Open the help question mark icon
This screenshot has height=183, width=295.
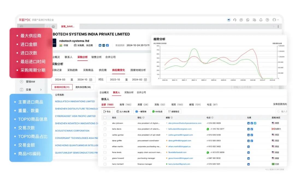(267, 20)
